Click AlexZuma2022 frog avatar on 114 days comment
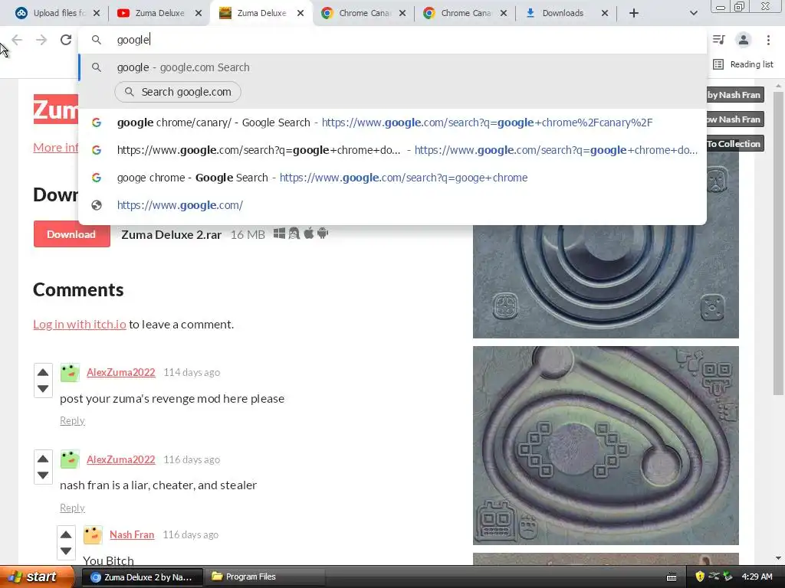 70,373
